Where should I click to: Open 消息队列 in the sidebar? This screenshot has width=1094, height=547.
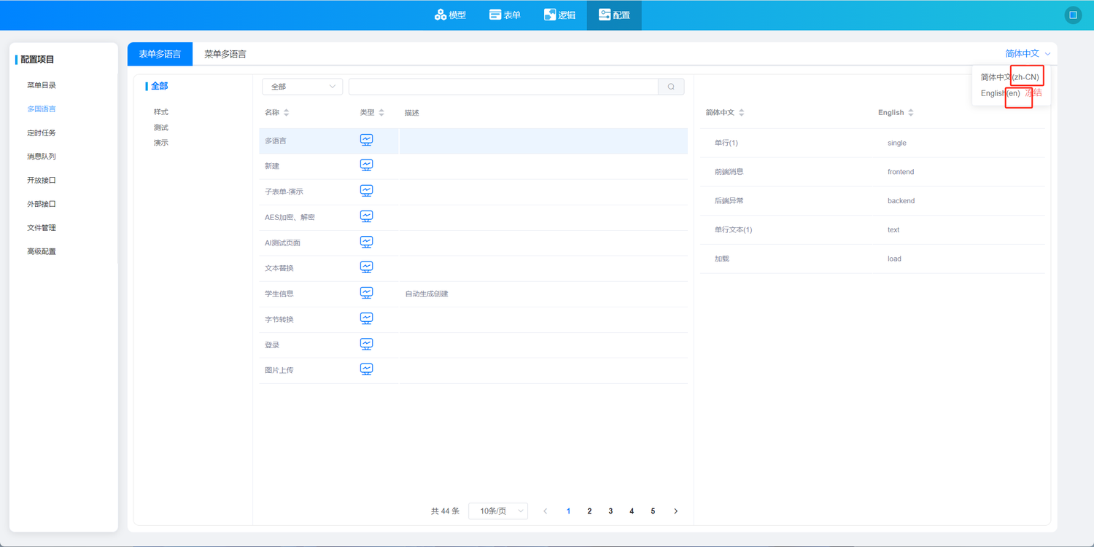click(x=42, y=157)
